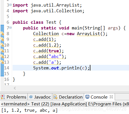Click the editor horizontal scroll left arrow
Image resolution: width=129 pixels, height=114 pixels.
(15, 88)
